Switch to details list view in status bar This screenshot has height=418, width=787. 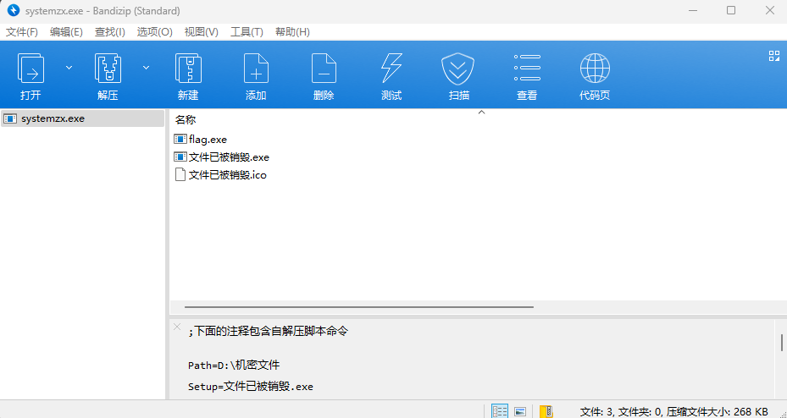[500, 411]
